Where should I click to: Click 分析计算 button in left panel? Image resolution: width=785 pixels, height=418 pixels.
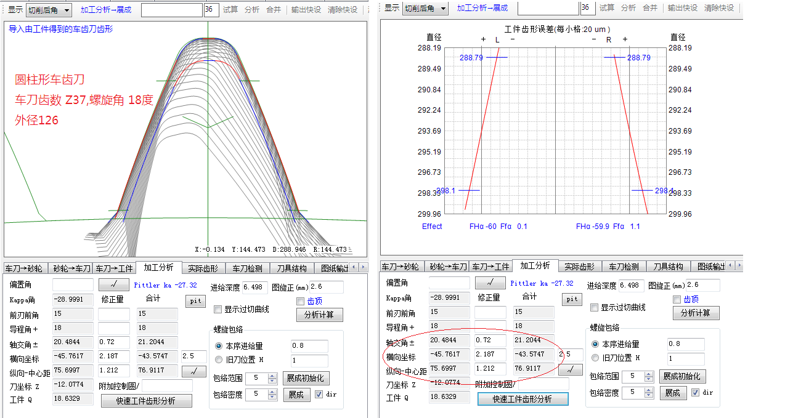(x=319, y=315)
